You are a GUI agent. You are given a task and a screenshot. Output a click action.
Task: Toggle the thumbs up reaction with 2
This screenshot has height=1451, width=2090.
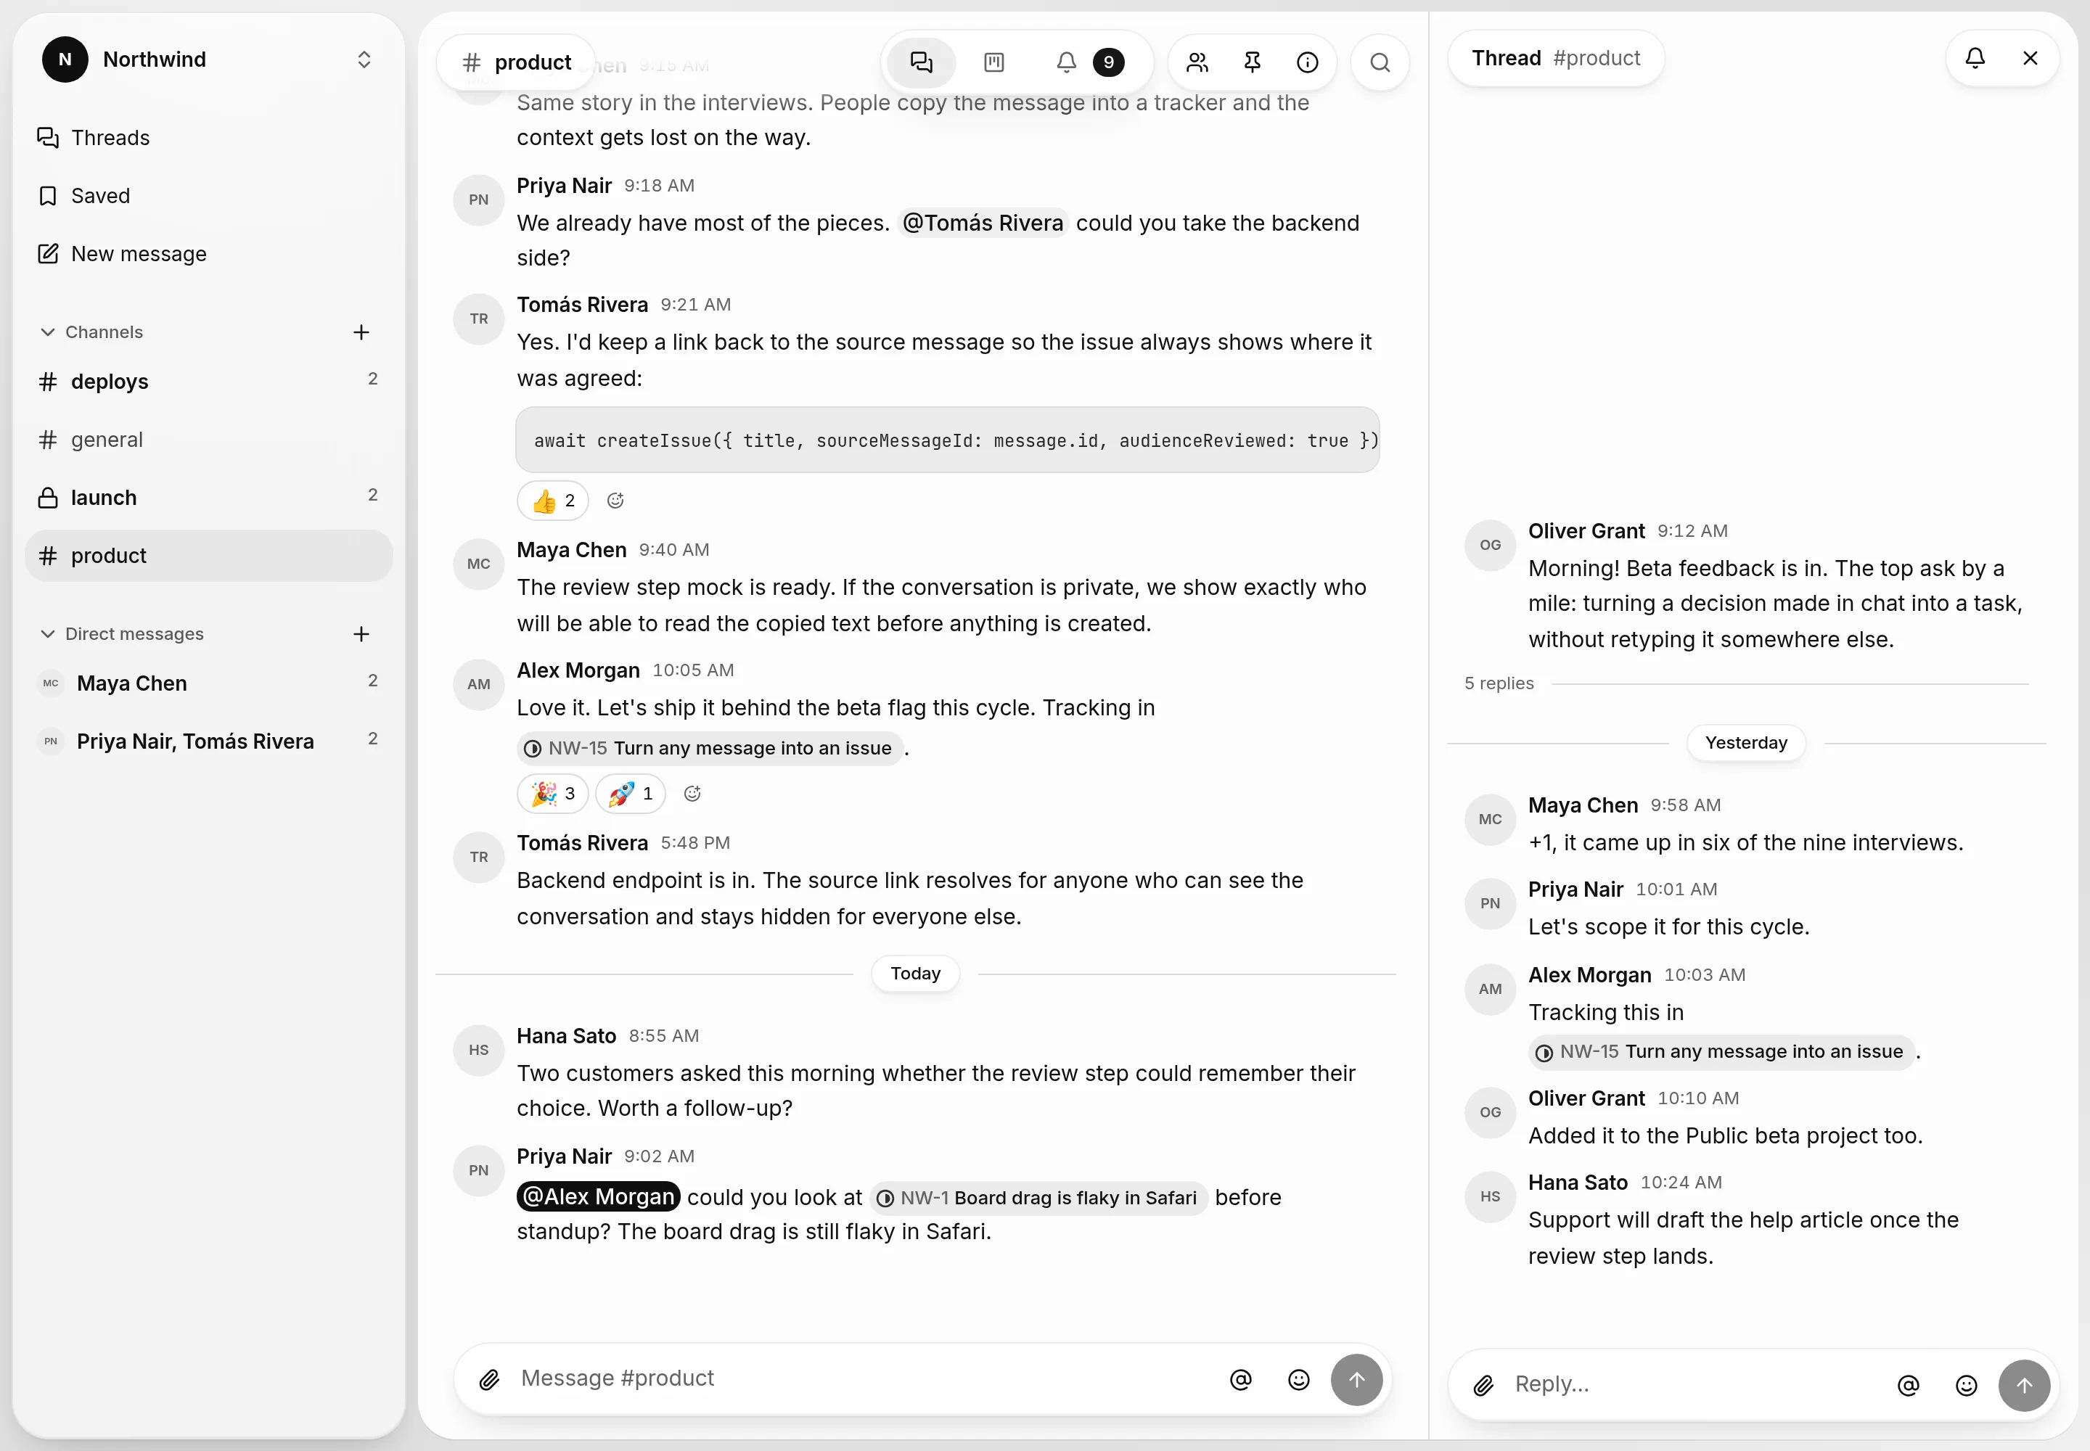(553, 500)
